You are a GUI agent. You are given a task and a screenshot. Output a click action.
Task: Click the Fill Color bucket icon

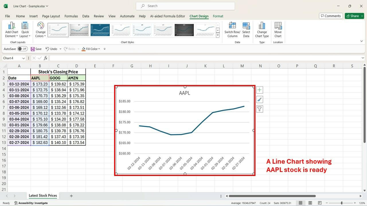83,49
